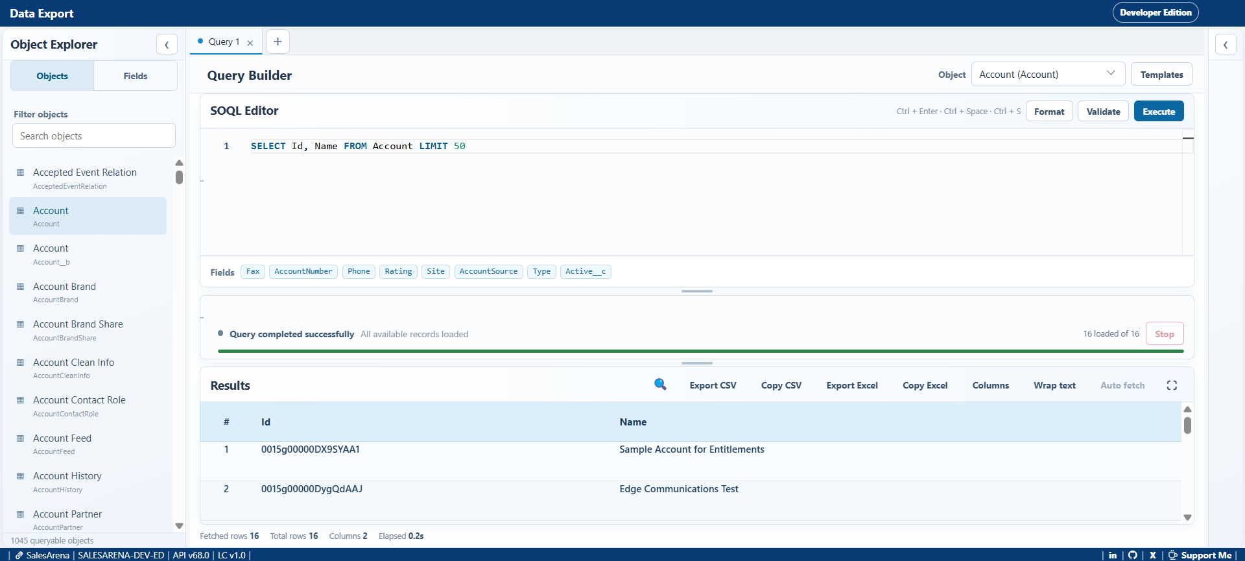
Task: Click the Id column header
Action: (266, 422)
